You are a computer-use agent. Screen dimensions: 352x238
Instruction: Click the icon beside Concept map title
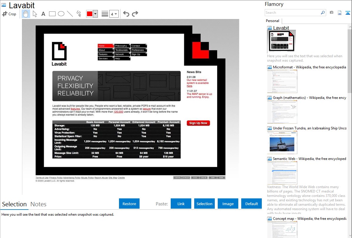click(269, 219)
